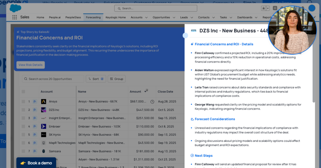Switch to the People.ai tab
The width and height of the screenshot is (321, 168).
click(x=55, y=17)
